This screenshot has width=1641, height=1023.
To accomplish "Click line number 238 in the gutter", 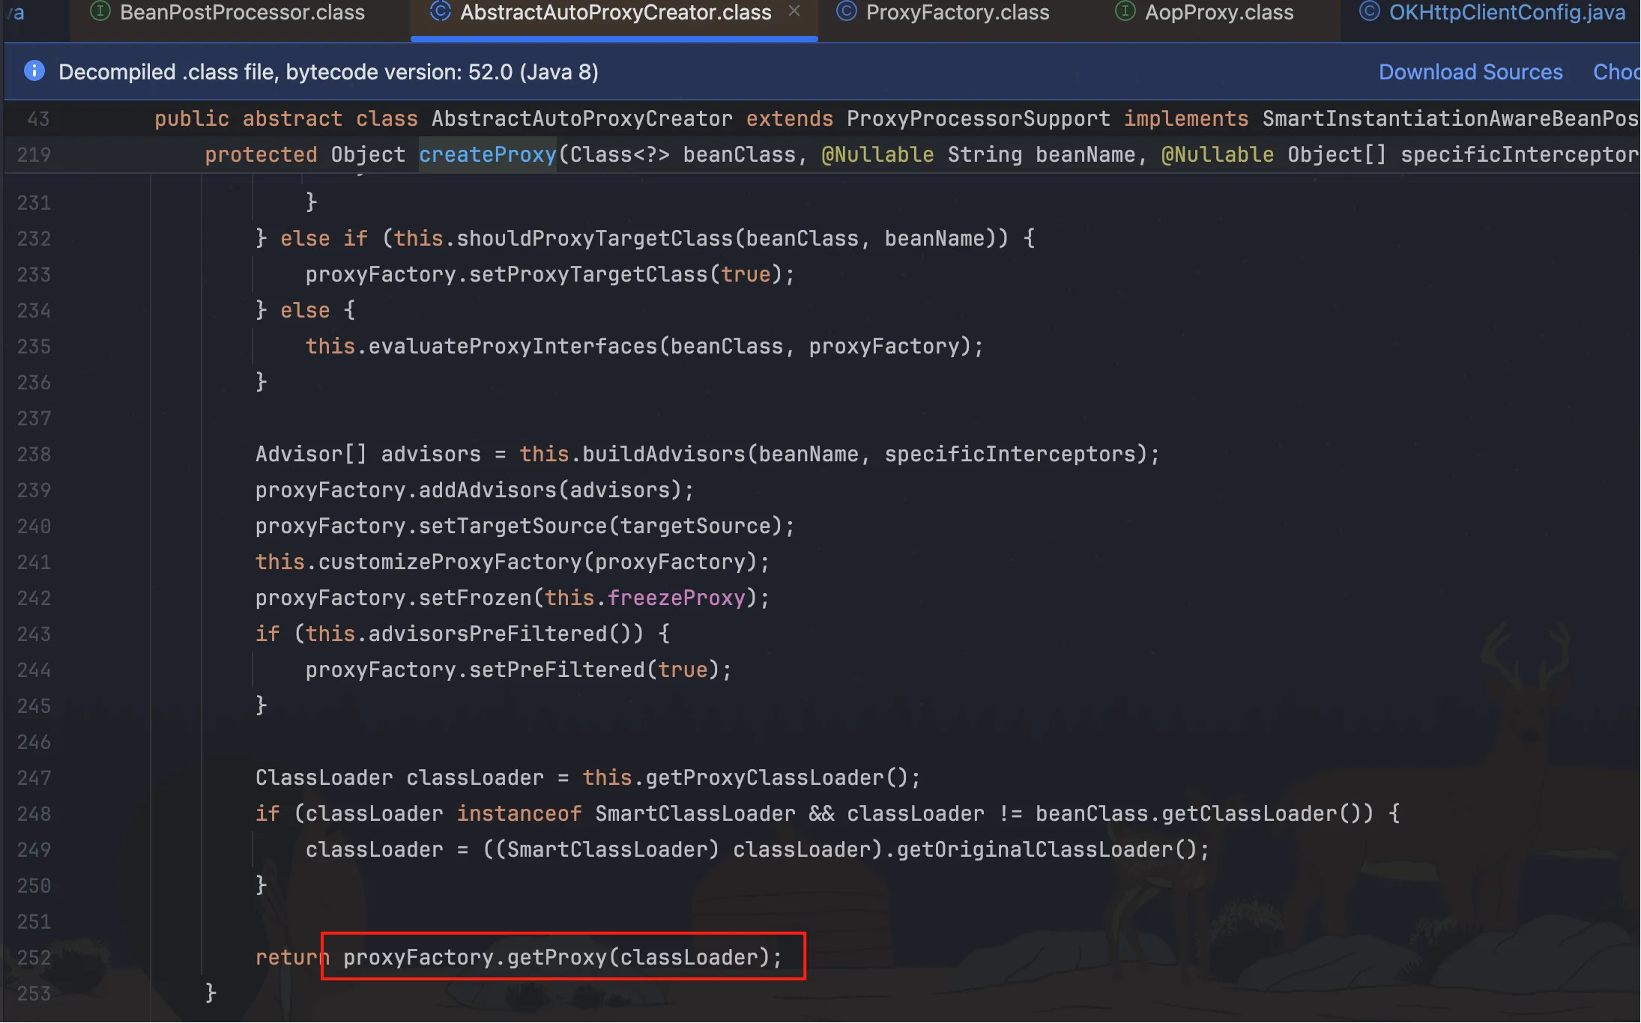I will point(34,455).
